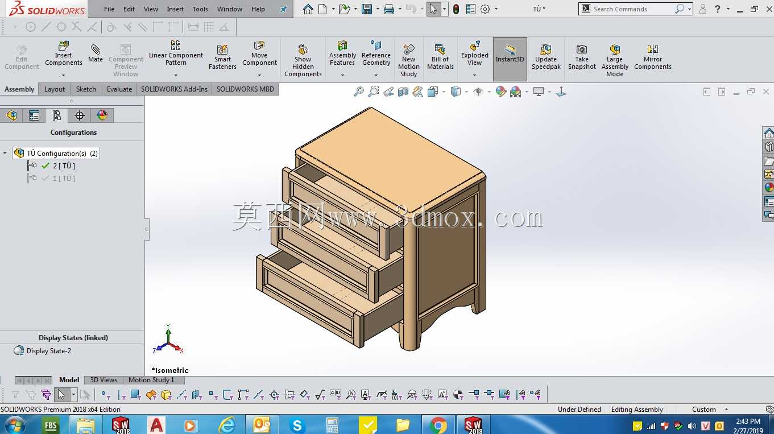
Task: Open Google Chrome from the taskbar
Action: coord(438,425)
